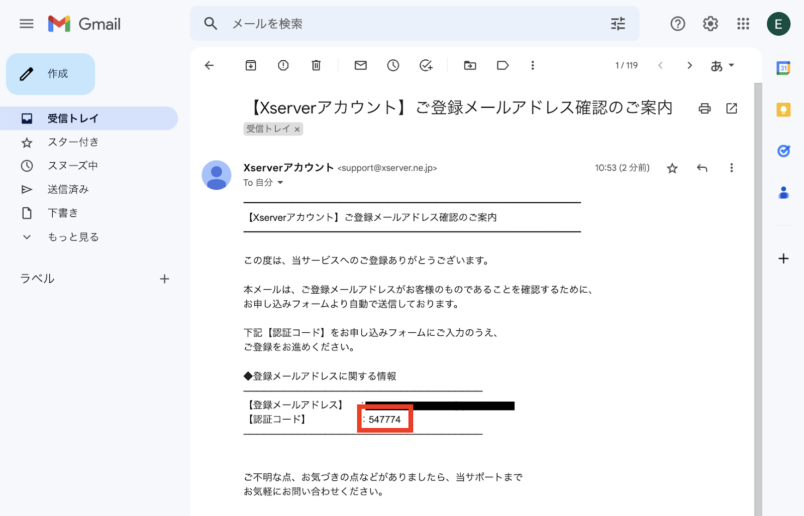The width and height of the screenshot is (804, 516).
Task: Open search options filter icon
Action: click(x=618, y=24)
